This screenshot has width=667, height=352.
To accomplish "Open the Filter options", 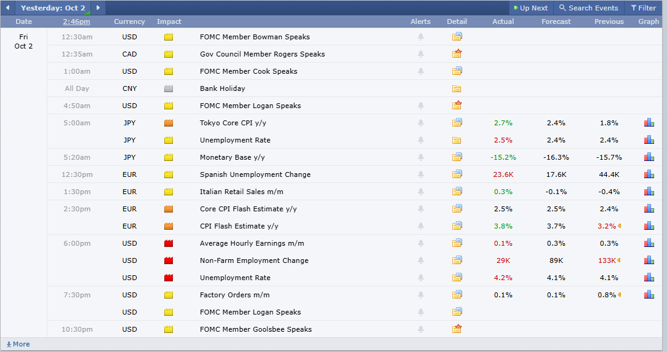I will coord(643,7).
